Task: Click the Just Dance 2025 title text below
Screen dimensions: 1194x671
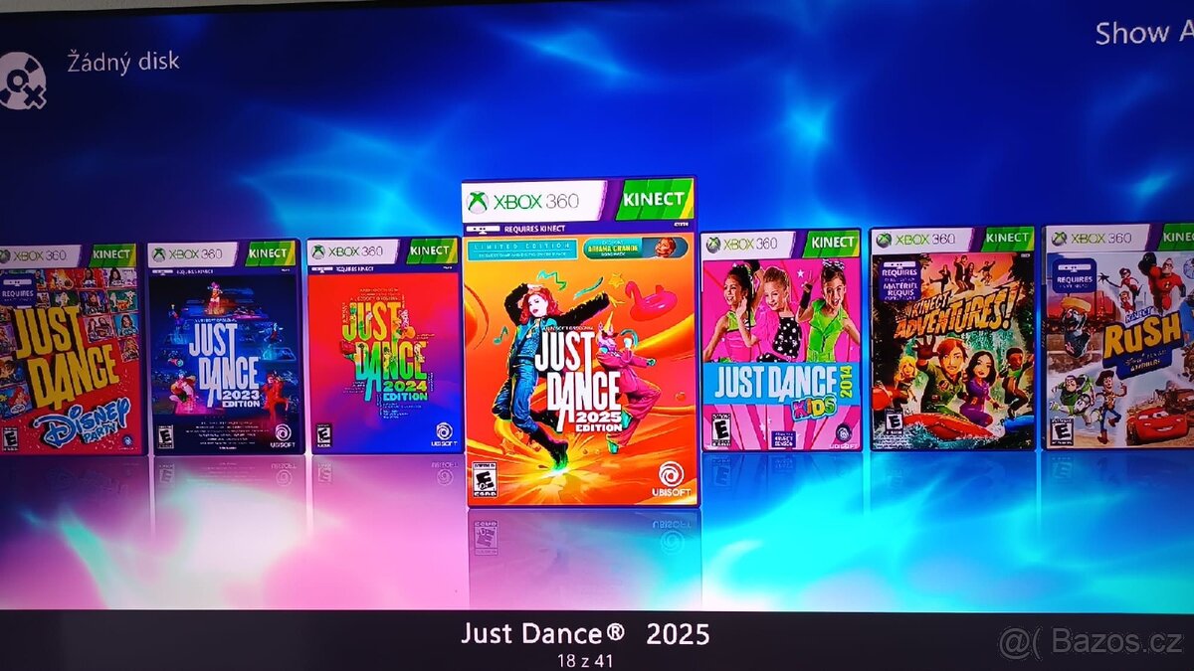Action: pos(585,634)
